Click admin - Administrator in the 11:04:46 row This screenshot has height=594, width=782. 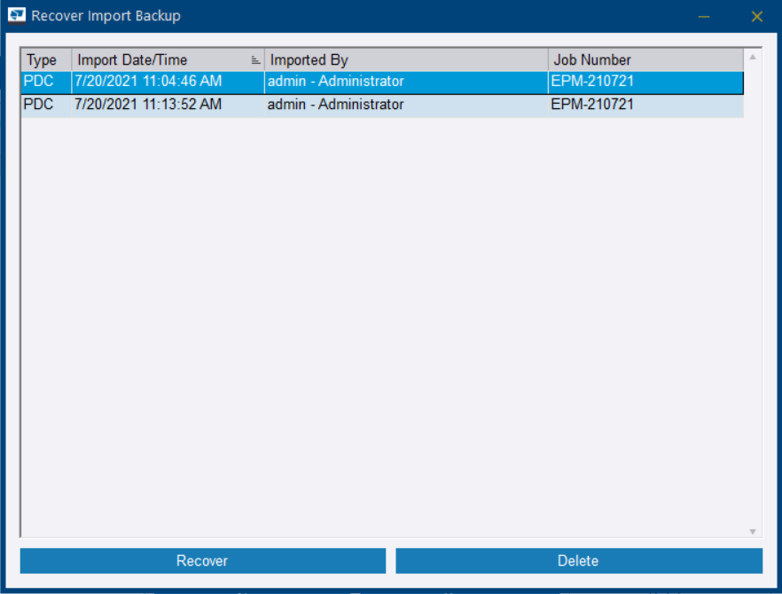coord(406,82)
